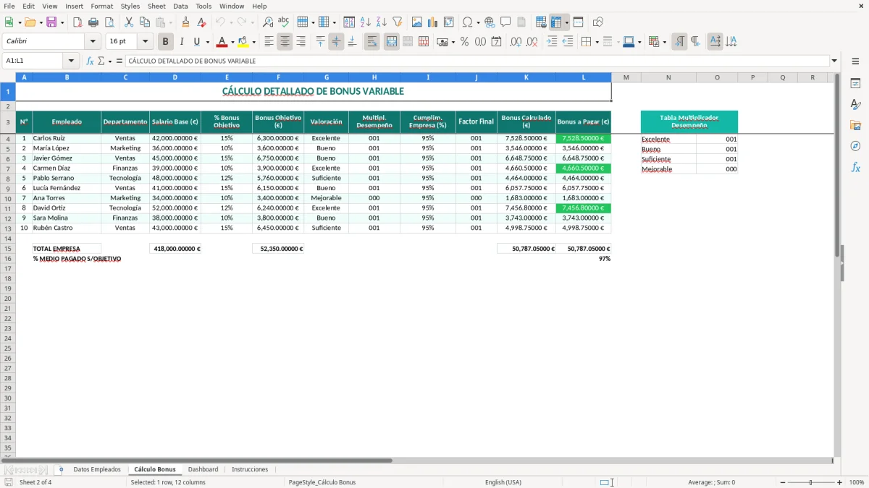The image size is (869, 488).
Task: Click the Save document icon
Action: pos(51,22)
